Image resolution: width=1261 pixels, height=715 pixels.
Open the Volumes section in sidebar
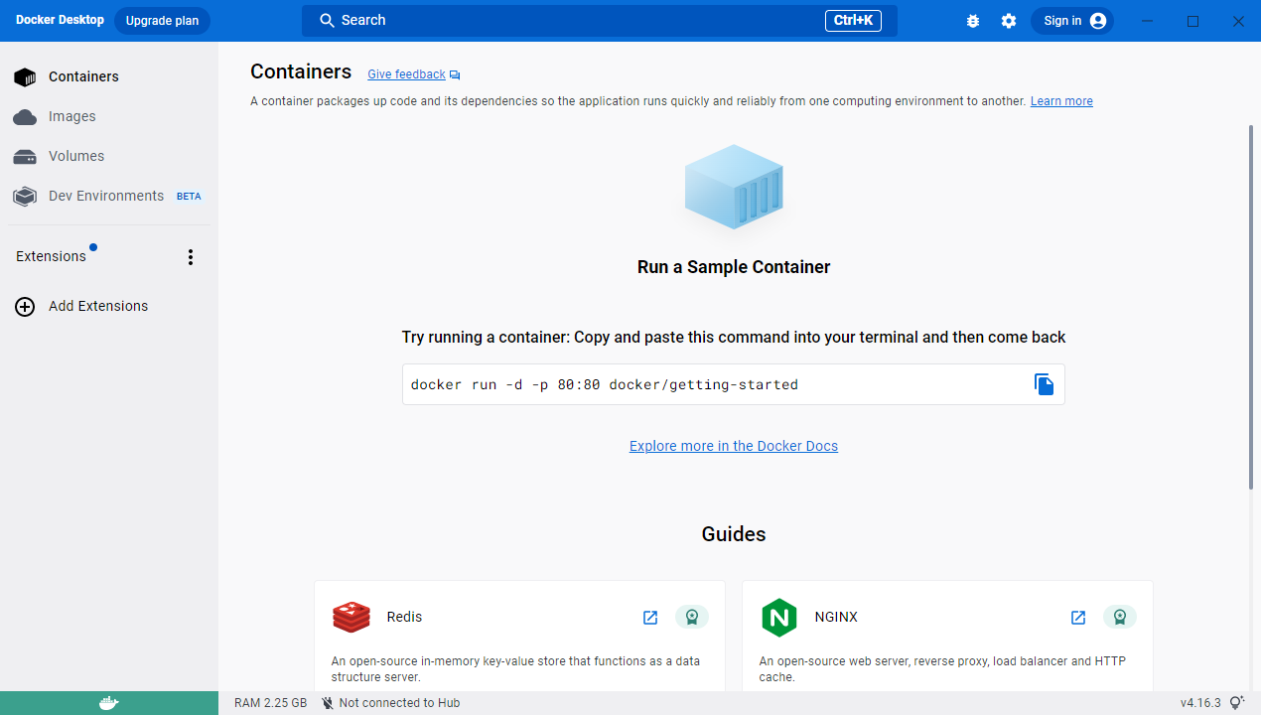tap(109, 156)
